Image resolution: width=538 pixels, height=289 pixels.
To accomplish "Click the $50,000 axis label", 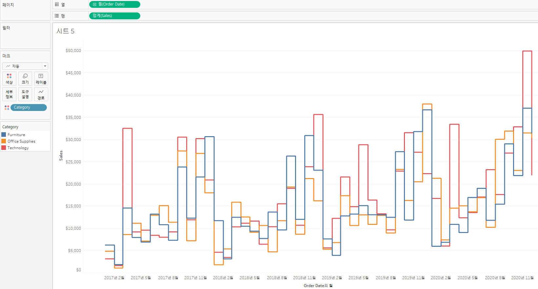I will pos(73,51).
